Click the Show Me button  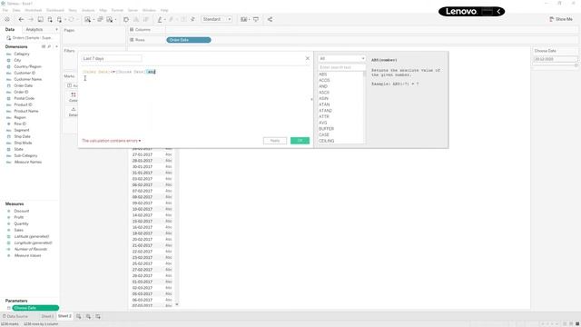point(561,19)
